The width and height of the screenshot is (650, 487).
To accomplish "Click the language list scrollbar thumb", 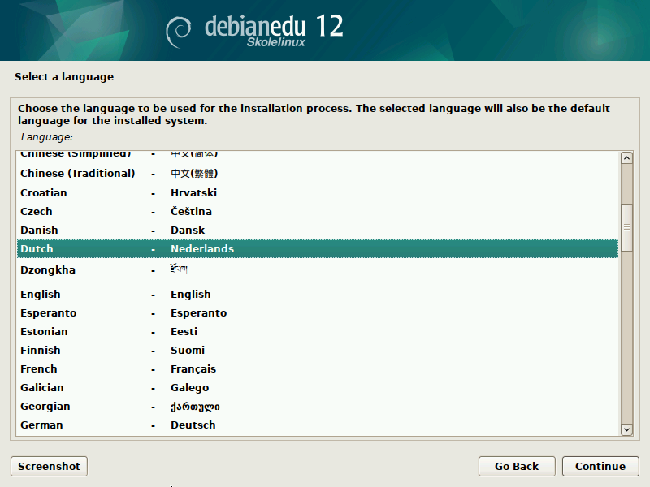I will [626, 227].
